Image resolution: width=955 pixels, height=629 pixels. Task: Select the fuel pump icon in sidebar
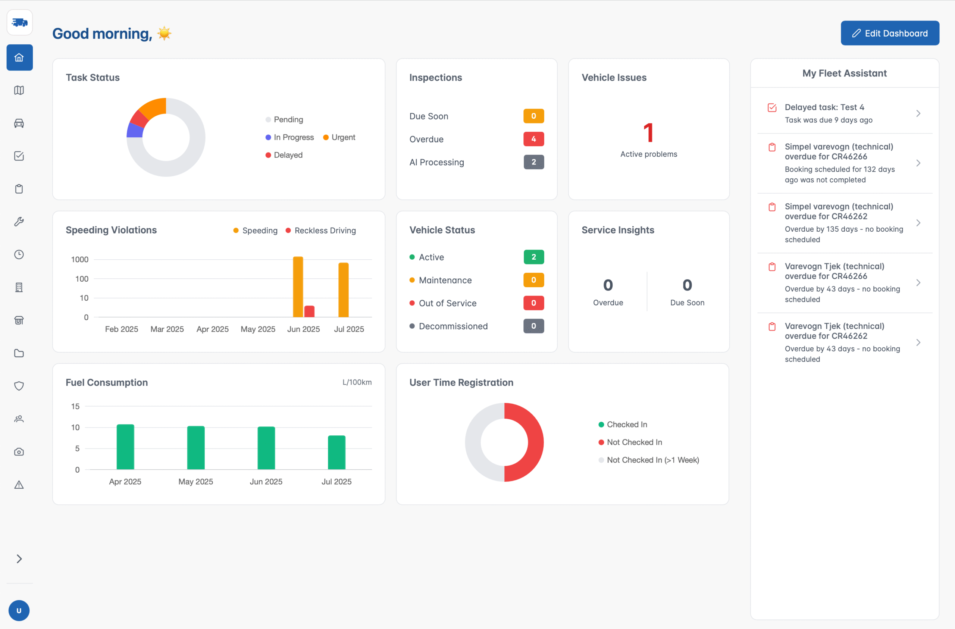(x=19, y=320)
